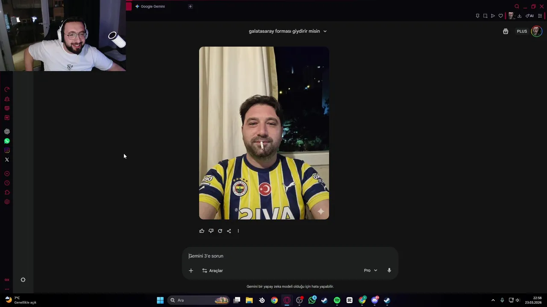Image resolution: width=547 pixels, height=307 pixels.
Task: Open a new browser tab
Action: (x=190, y=6)
